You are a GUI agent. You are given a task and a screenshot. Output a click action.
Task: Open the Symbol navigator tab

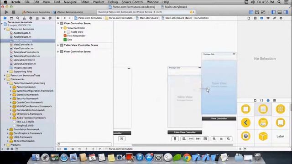click(11, 18)
